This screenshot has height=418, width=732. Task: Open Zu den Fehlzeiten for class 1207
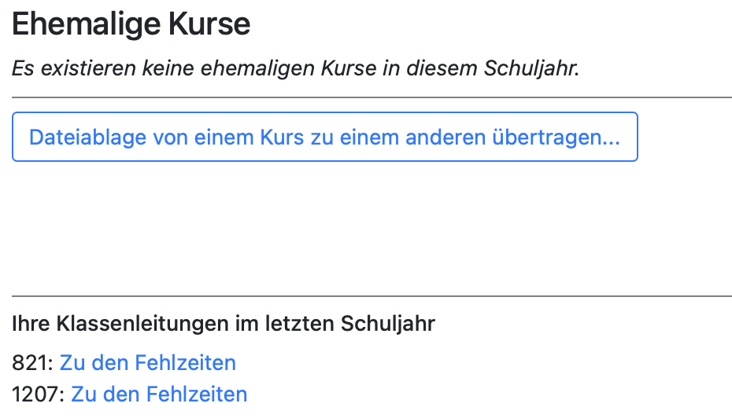coord(159,394)
